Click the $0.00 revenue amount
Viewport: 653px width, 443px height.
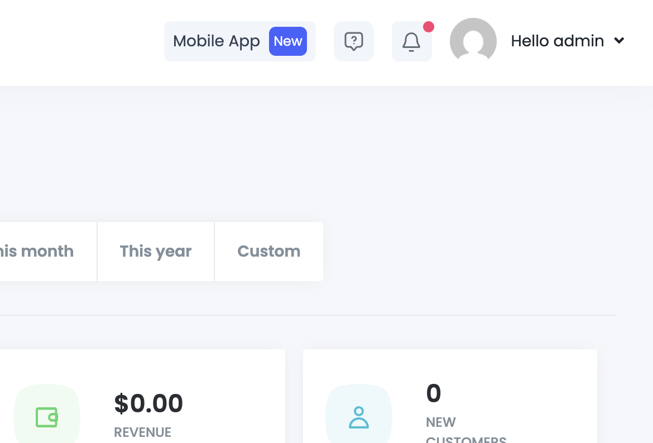tap(148, 403)
